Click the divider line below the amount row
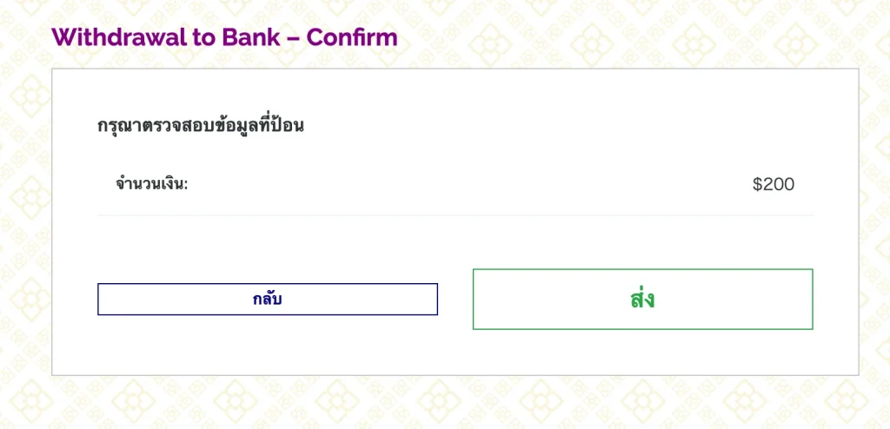Screen dimensions: 890x429 tap(455, 215)
